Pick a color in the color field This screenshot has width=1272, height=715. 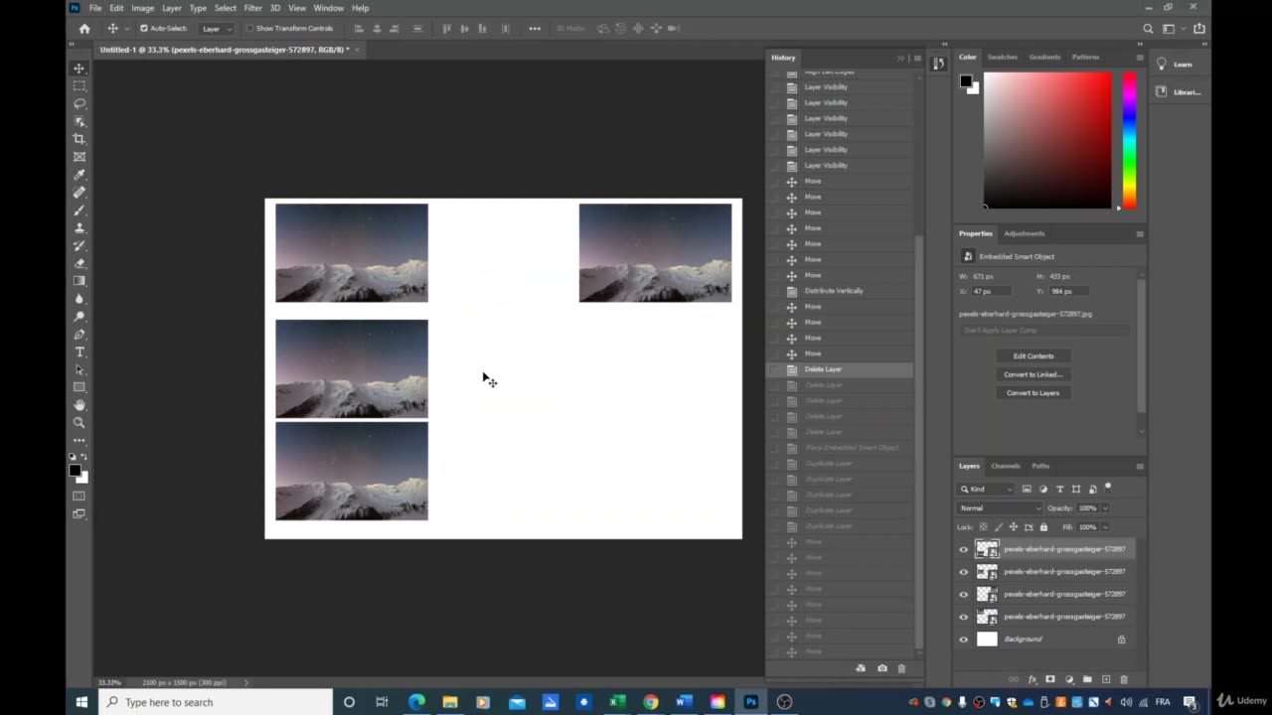point(1047,140)
